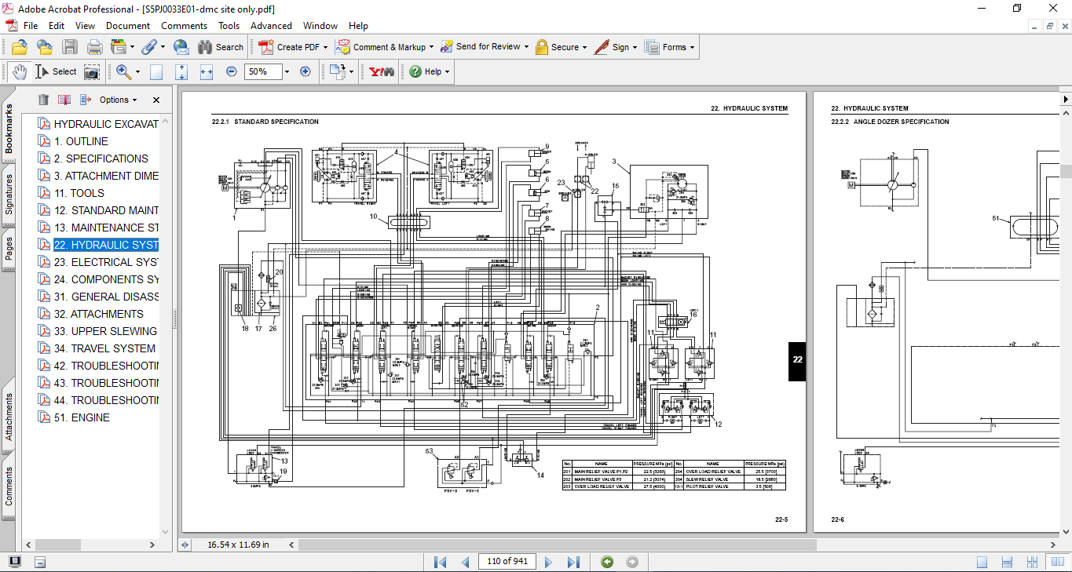This screenshot has height=572, width=1072.
Task: Go to the last page
Action: click(573, 562)
